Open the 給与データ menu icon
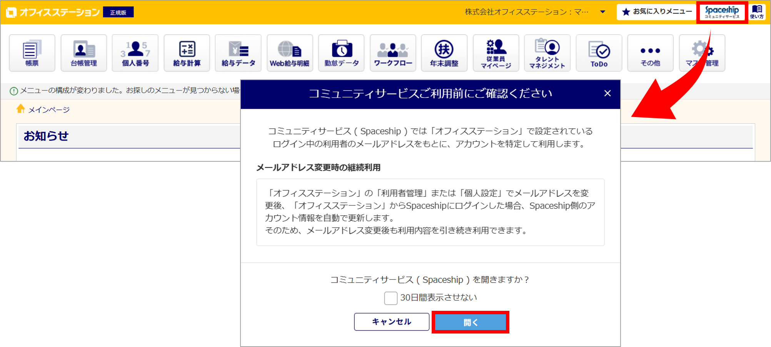771x347 pixels. (x=238, y=53)
